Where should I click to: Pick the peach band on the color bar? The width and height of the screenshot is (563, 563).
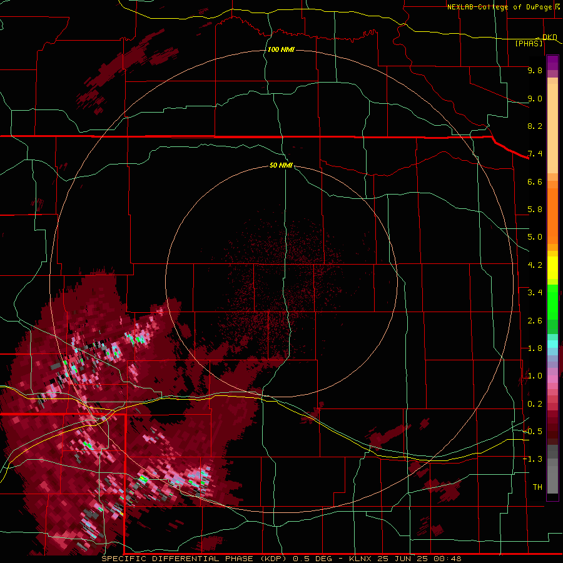point(552,128)
